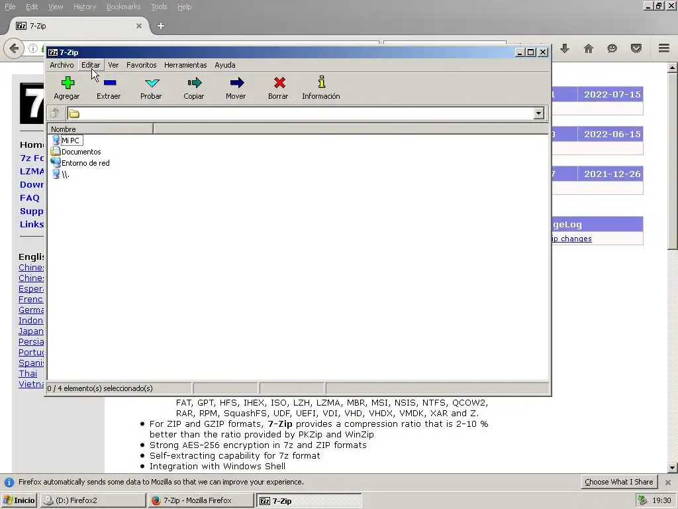The height and width of the screenshot is (509, 678).
Task: Click system tray network icon
Action: 643,500
